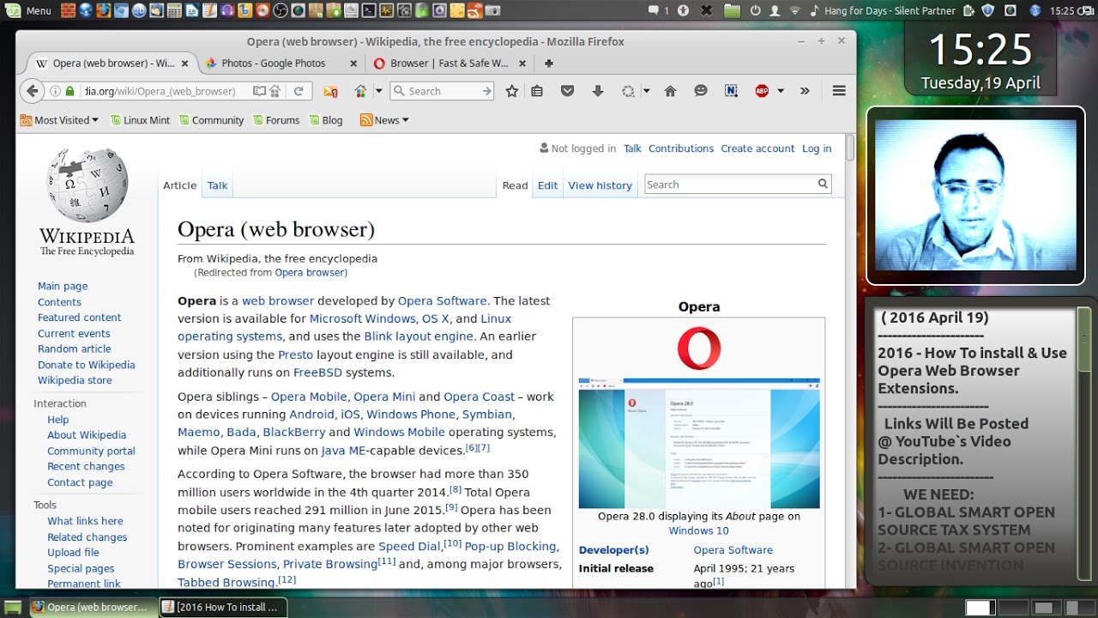Open the Forums bookmark
1098x618 pixels.
276,120
